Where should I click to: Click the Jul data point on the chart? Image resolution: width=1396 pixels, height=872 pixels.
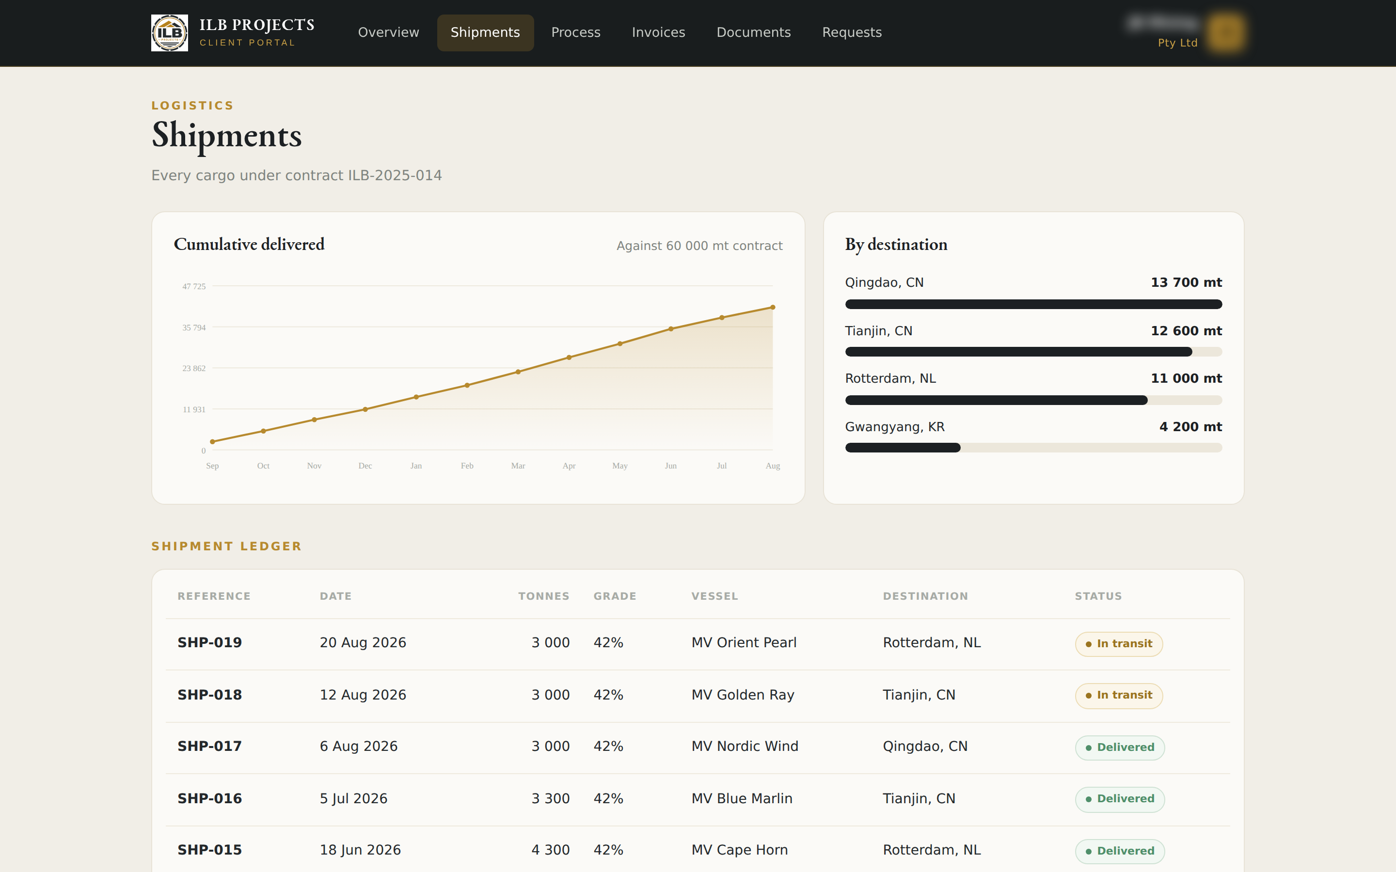click(x=722, y=318)
